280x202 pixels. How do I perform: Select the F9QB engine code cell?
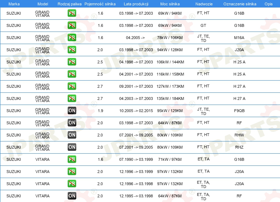239,111
